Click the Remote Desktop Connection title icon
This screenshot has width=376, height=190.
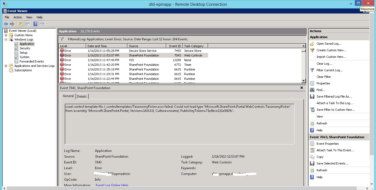pos(5,4)
